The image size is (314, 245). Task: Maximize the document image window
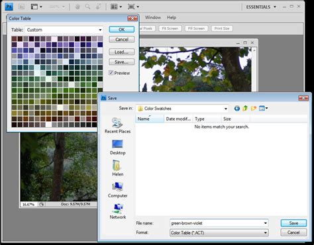[x=245, y=42]
